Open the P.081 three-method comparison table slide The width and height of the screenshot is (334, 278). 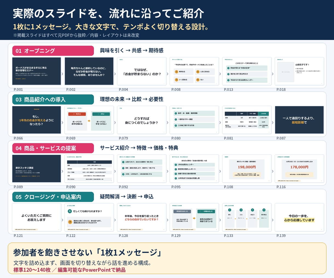pyautogui.click(x=247, y=120)
